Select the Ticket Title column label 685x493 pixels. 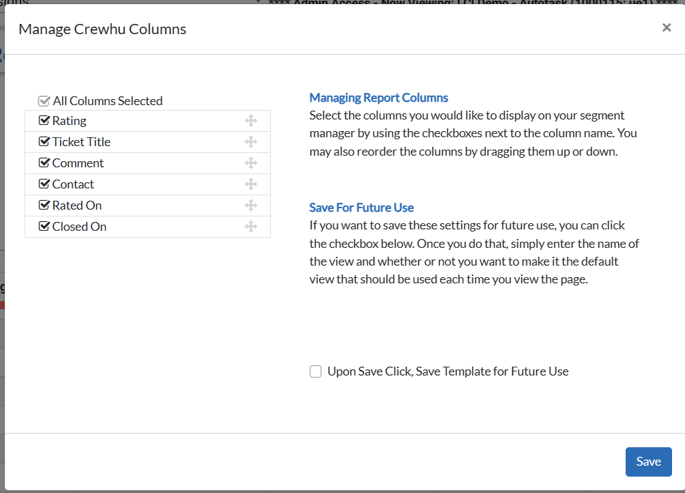pyautogui.click(x=81, y=141)
